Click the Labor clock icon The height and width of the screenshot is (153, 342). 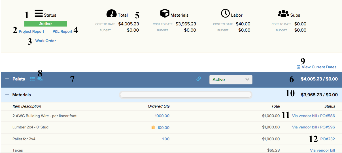[225, 13]
